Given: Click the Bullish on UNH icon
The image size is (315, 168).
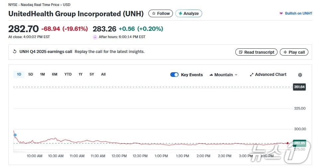Looking at the screenshot, I should tap(281, 14).
